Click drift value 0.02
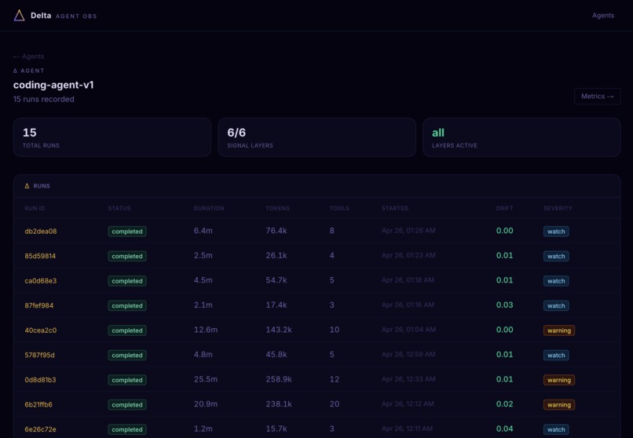Image resolution: width=633 pixels, height=438 pixels. tap(505, 403)
